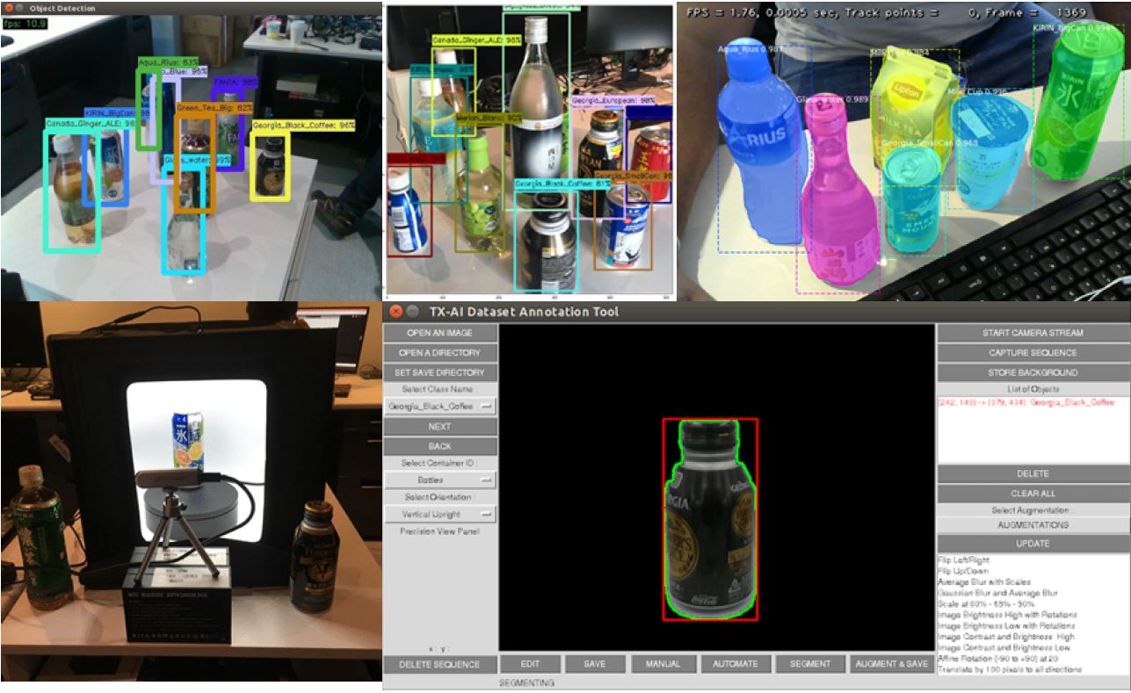1131x693 pixels.
Task: Click the fps readout in the Object Detection window
Action: click(x=25, y=24)
